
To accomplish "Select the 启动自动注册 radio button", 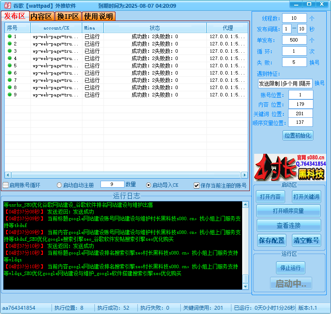I will 59,185.
